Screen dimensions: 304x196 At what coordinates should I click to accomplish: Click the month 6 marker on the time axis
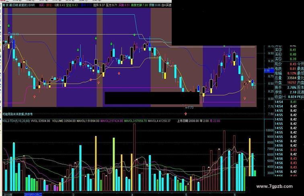[235, 194]
